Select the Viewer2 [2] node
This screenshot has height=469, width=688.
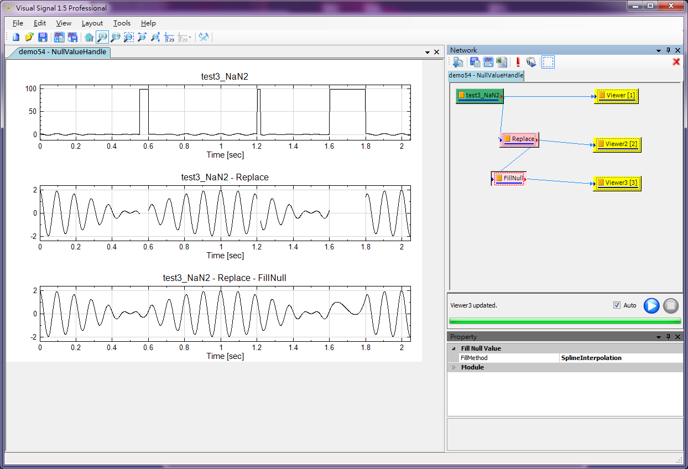coord(617,144)
